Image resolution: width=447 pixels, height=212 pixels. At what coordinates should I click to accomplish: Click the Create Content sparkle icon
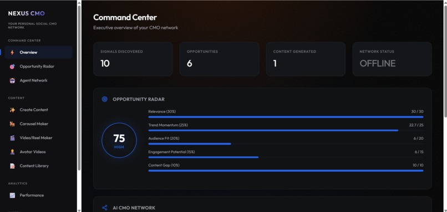pyautogui.click(x=12, y=110)
